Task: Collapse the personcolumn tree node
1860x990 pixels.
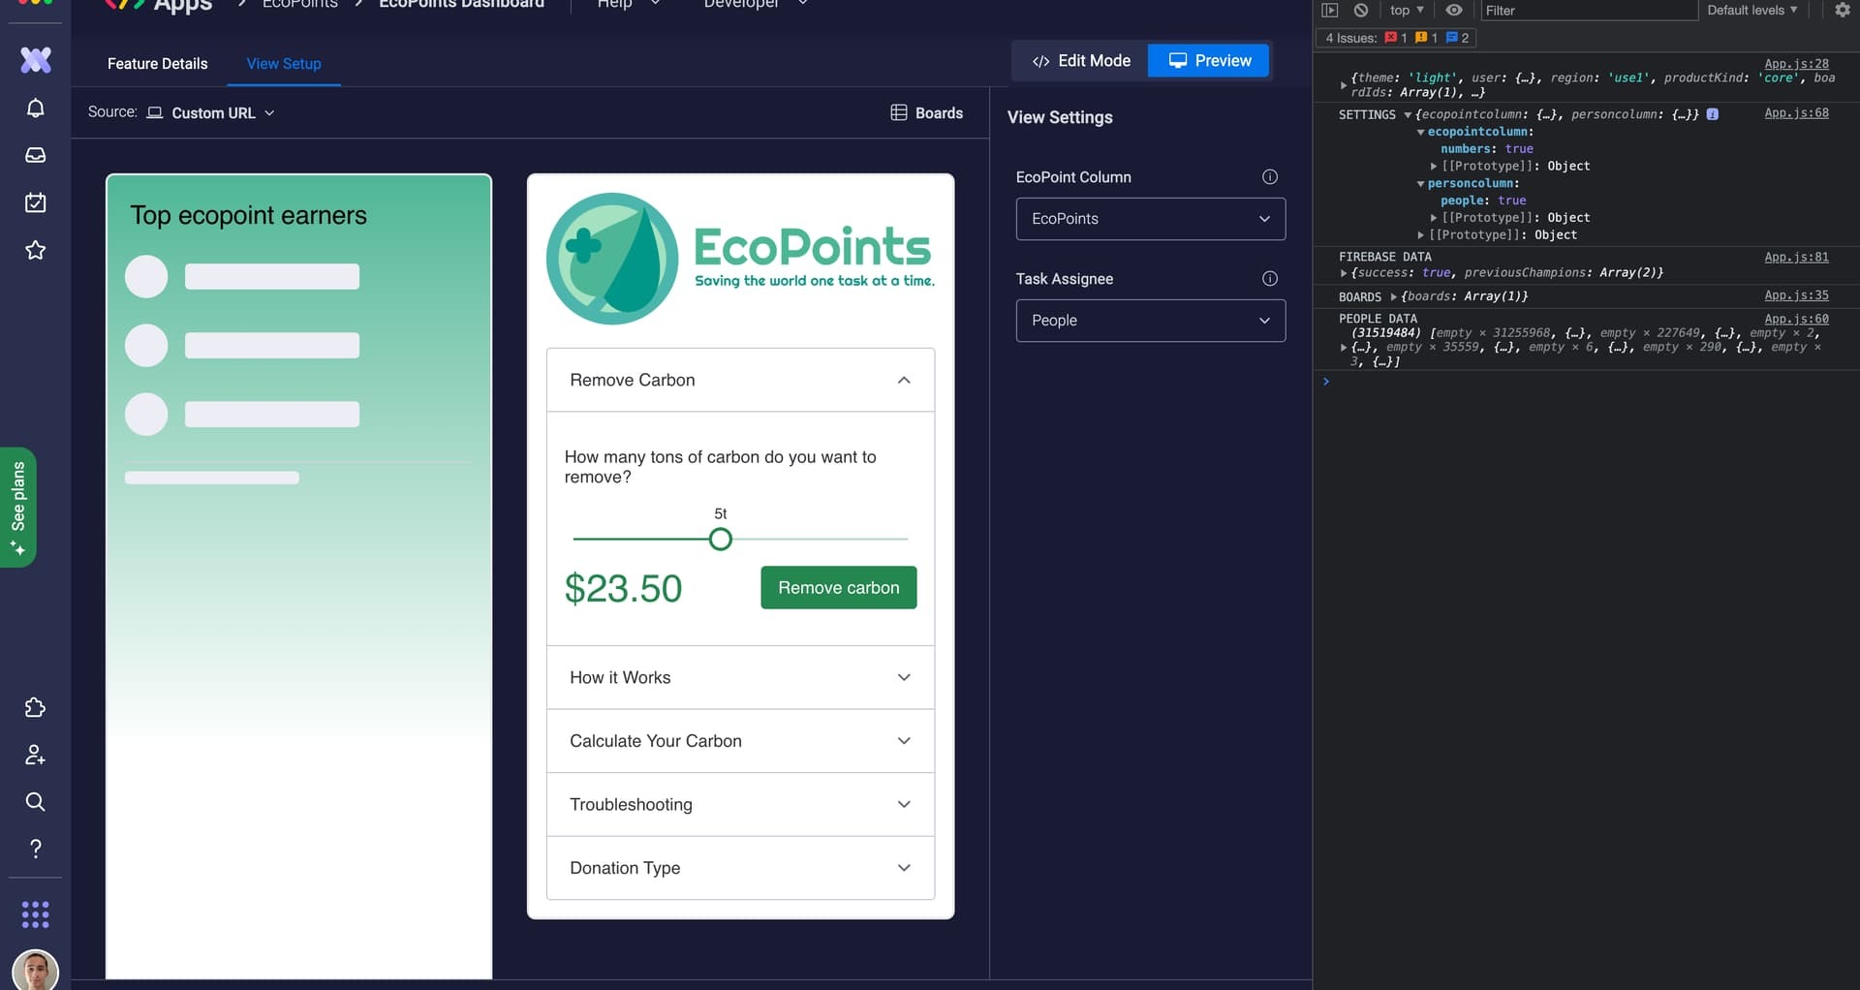Action: click(1421, 183)
